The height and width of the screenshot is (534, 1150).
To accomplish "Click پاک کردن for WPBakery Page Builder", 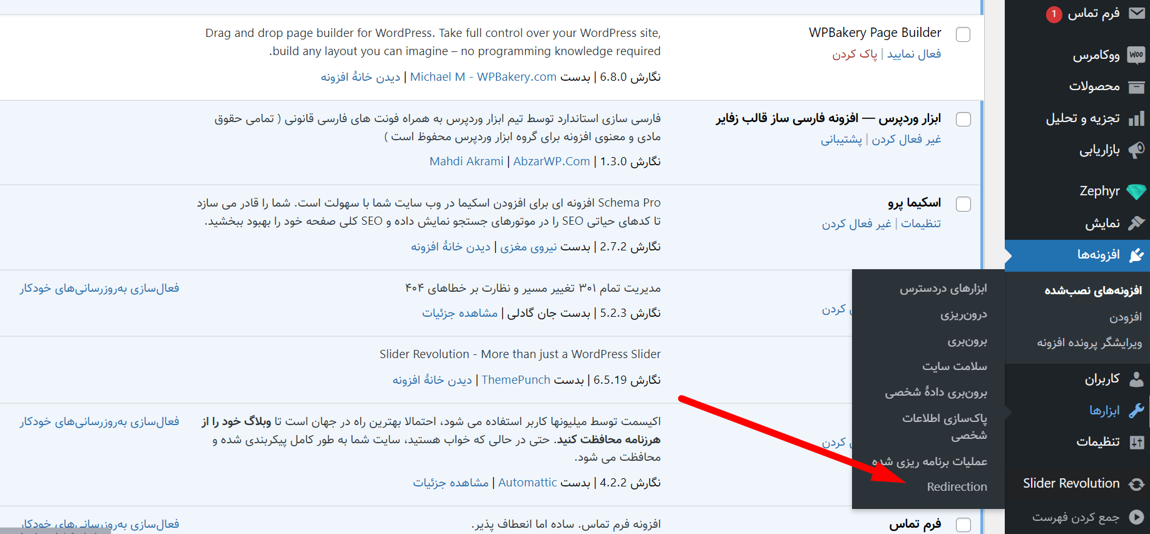I will pos(855,54).
